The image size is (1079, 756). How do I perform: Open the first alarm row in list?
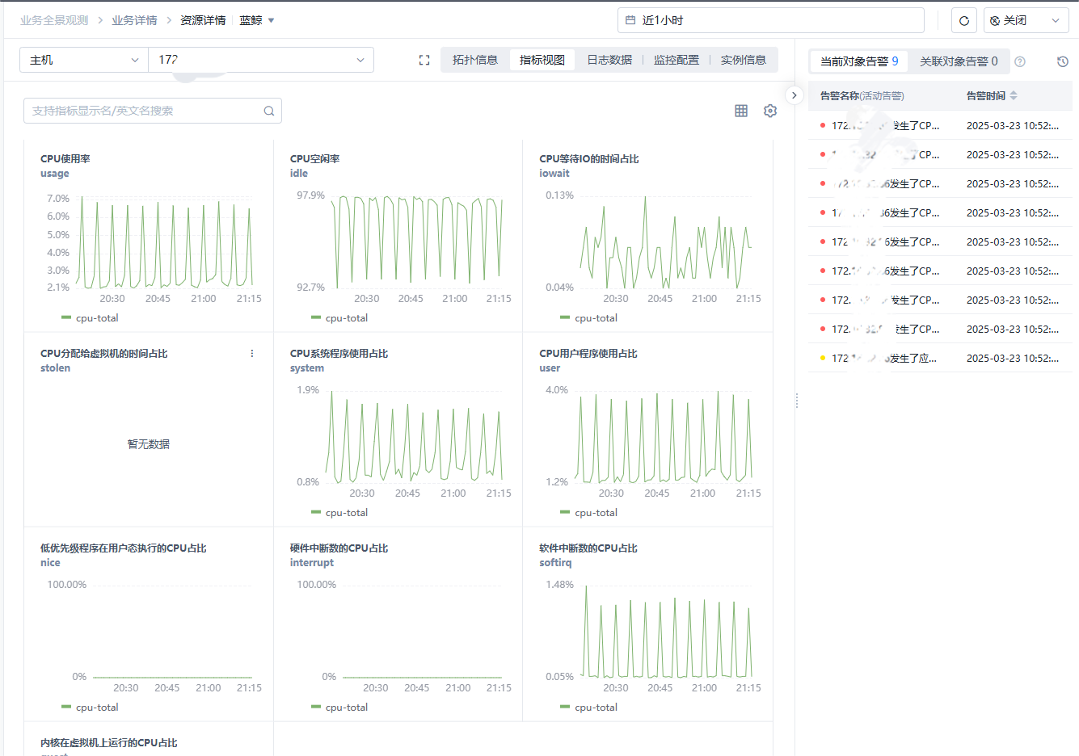[x=940, y=125]
